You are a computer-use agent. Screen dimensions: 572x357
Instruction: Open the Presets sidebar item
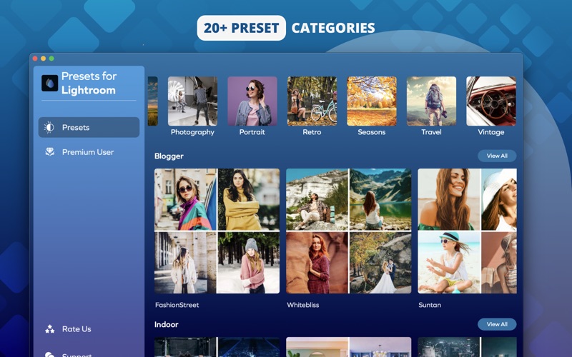coord(89,127)
